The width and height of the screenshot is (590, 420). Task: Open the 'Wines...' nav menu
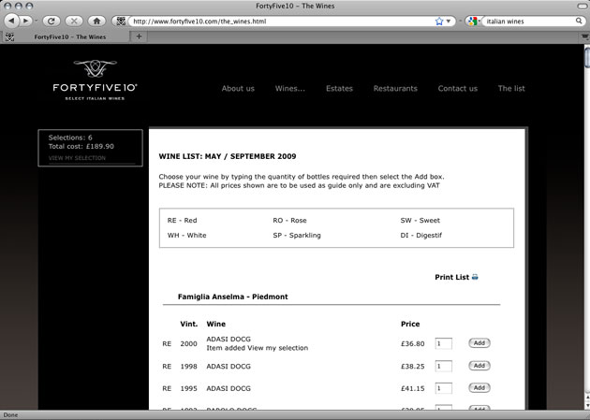click(x=289, y=89)
